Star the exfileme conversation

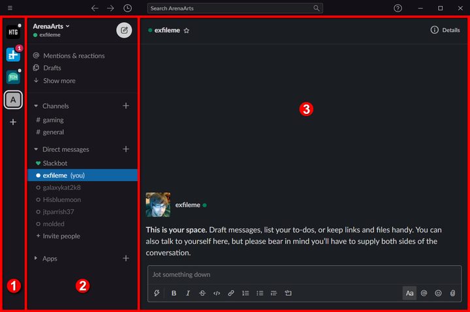[187, 31]
